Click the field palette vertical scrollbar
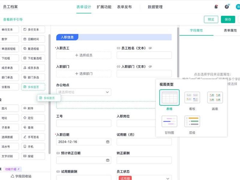 click(x=49, y=94)
